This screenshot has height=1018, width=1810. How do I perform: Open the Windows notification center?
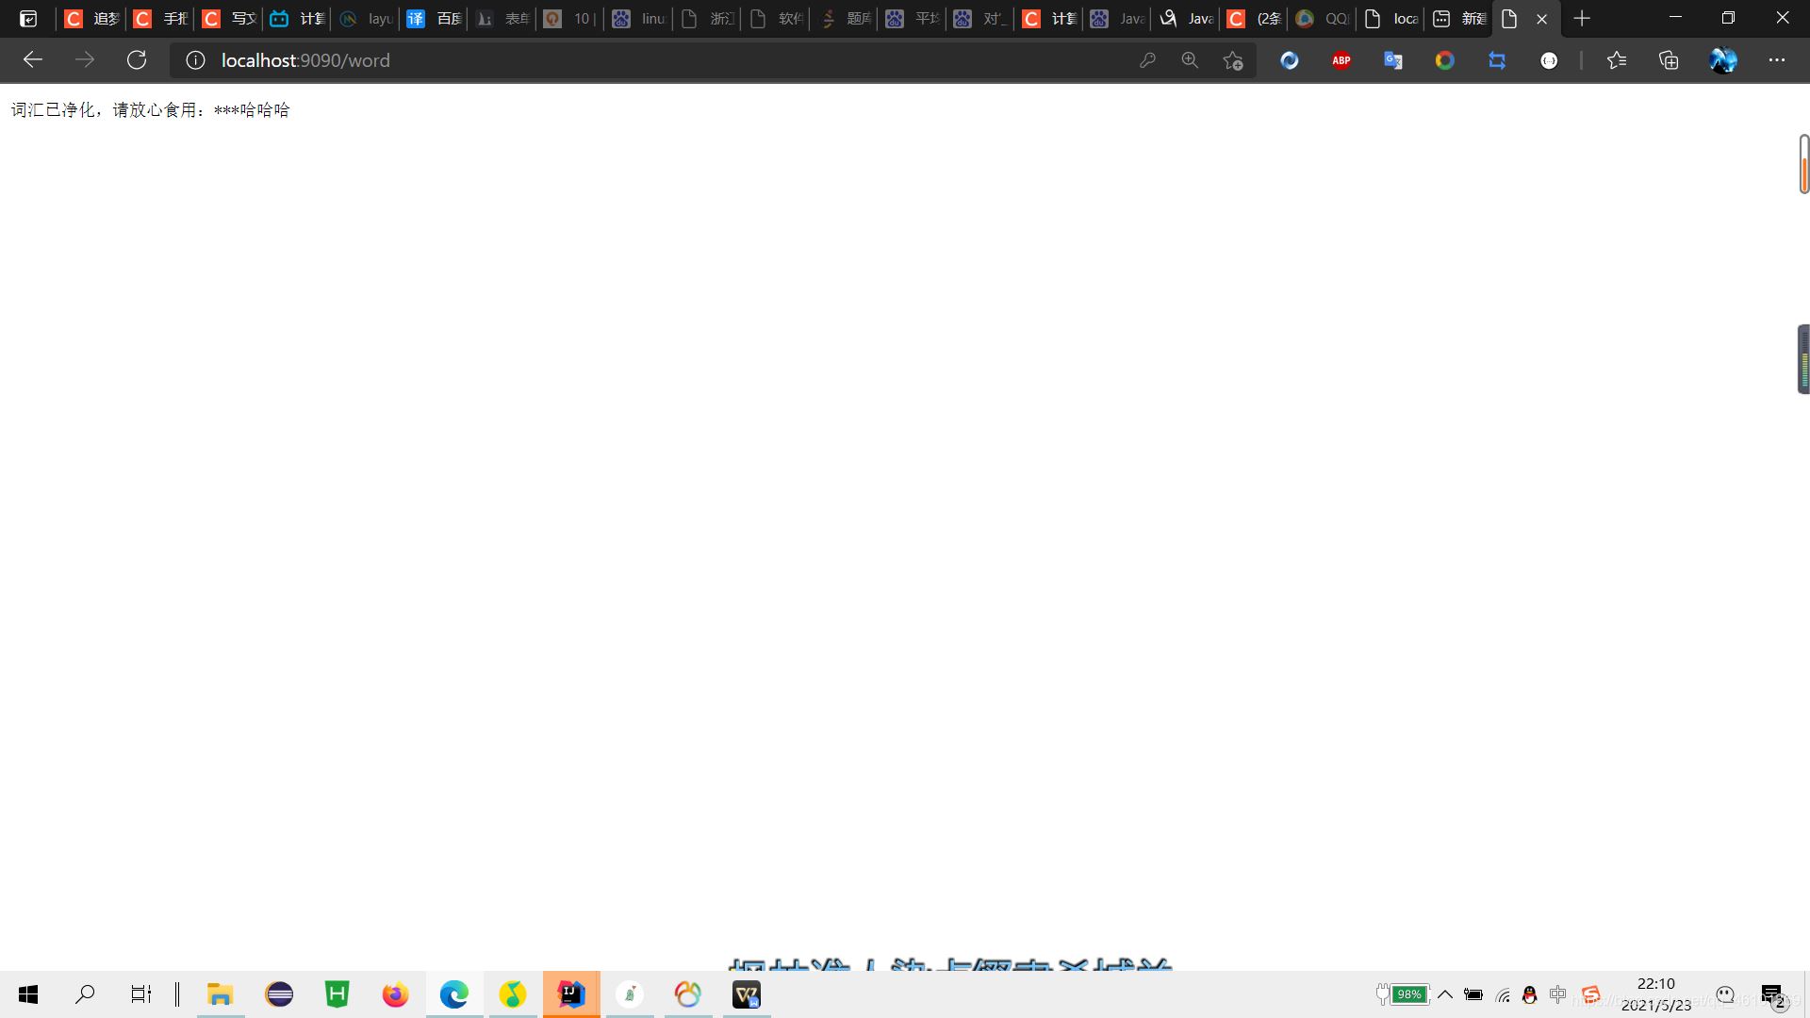click(1772, 995)
